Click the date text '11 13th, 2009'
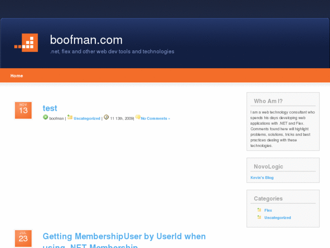 (x=122, y=118)
